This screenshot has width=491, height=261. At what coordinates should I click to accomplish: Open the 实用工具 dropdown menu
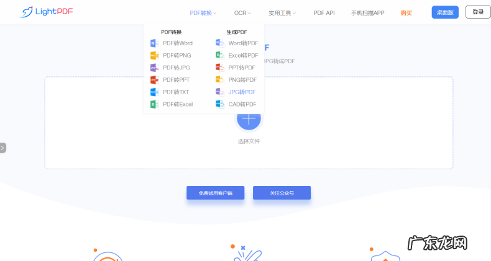[282, 13]
